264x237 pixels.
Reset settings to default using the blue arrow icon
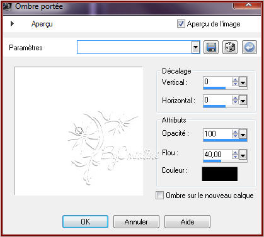point(250,47)
